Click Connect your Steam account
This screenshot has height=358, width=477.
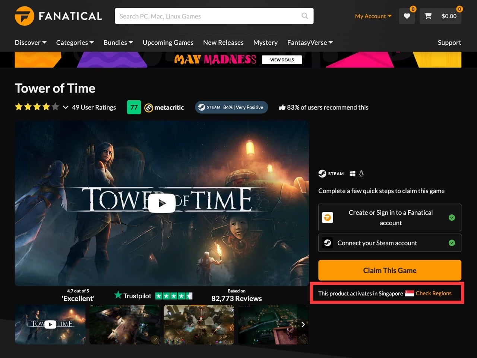click(x=390, y=243)
